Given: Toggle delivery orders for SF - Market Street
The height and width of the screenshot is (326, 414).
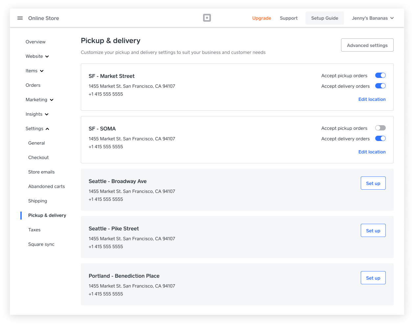Looking at the screenshot, I should (x=380, y=86).
